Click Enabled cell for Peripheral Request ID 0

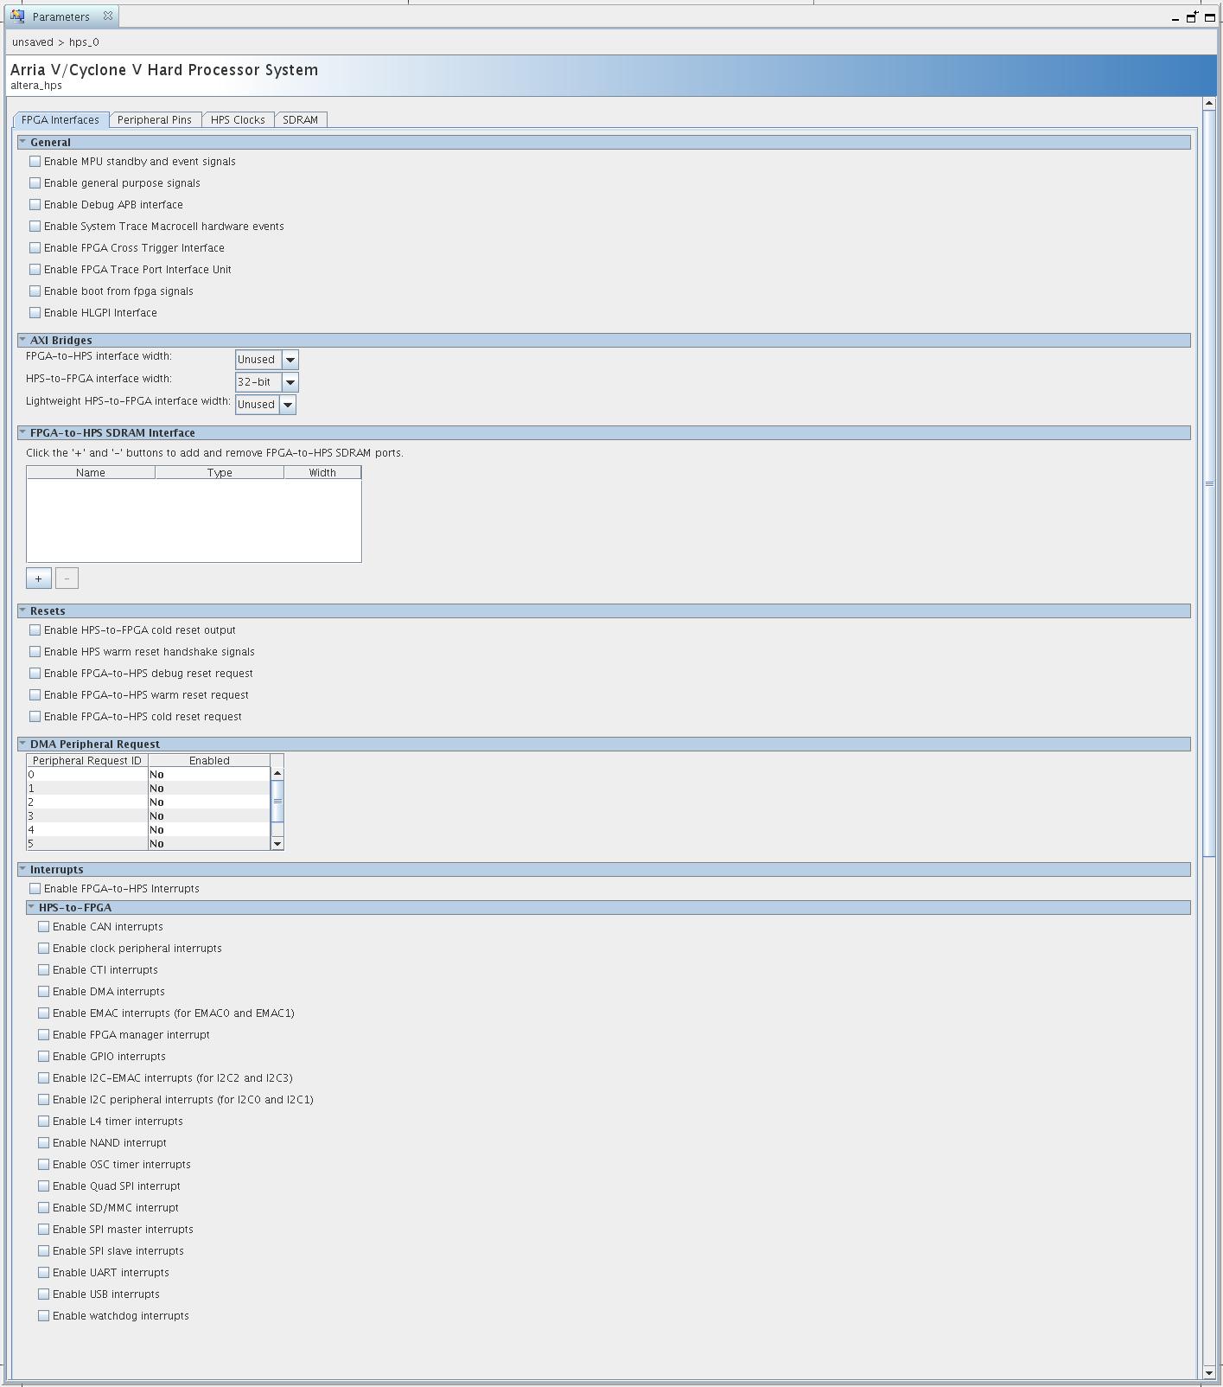tap(209, 775)
